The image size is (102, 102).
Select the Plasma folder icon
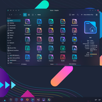point(28,57)
